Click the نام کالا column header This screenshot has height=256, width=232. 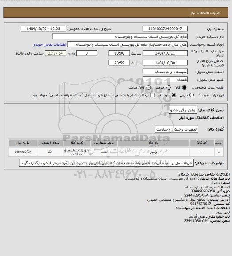point(153,143)
